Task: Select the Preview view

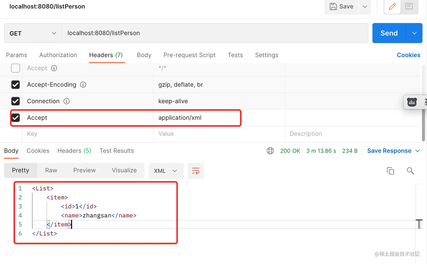Action: pos(84,170)
